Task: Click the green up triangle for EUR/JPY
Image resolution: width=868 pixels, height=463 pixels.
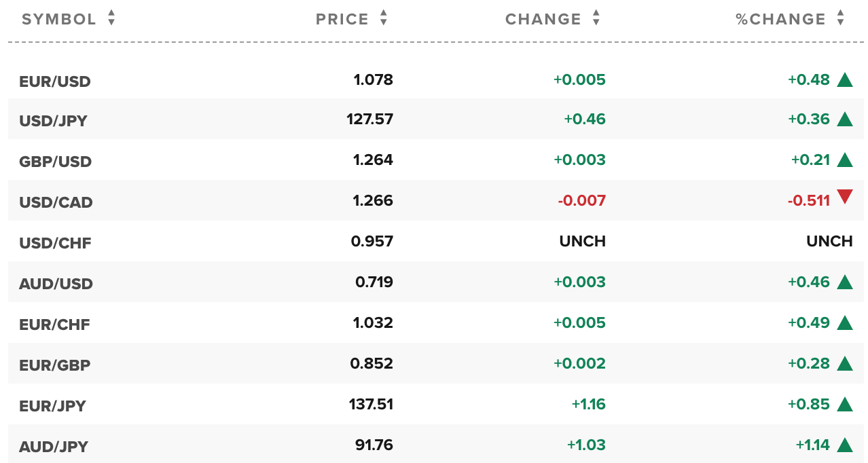Action: [x=844, y=404]
